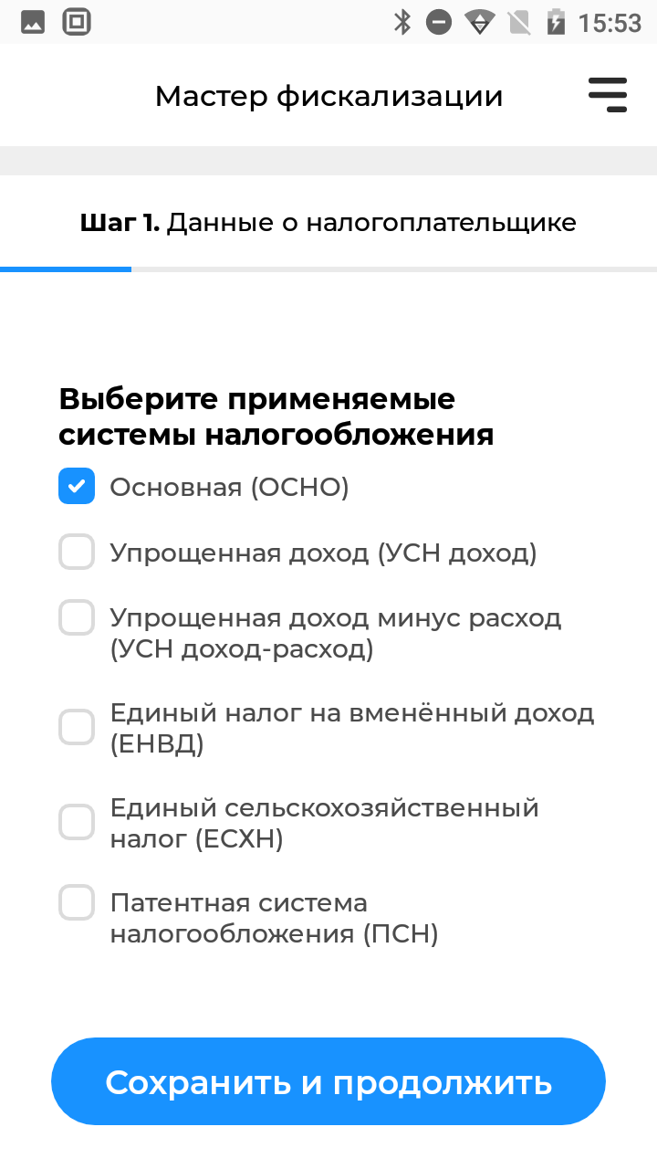Tap the no-SIM card status icon

519,22
